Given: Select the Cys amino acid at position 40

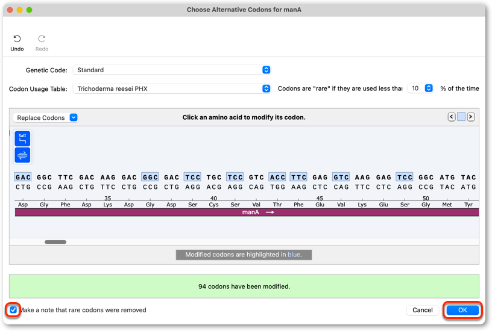Looking at the screenshot, I should pyautogui.click(x=213, y=205).
